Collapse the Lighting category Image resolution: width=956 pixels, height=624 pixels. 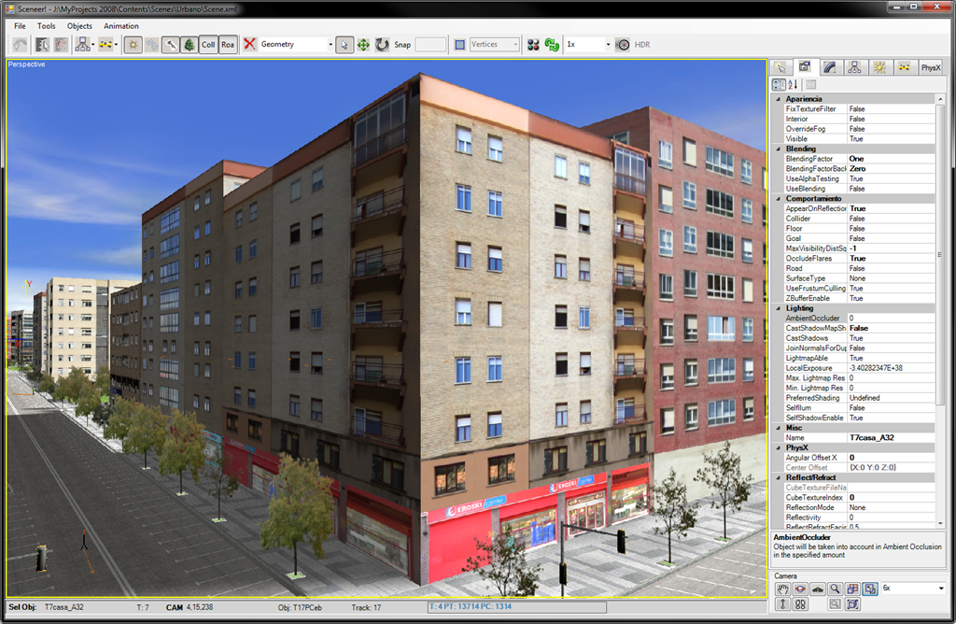tap(779, 308)
